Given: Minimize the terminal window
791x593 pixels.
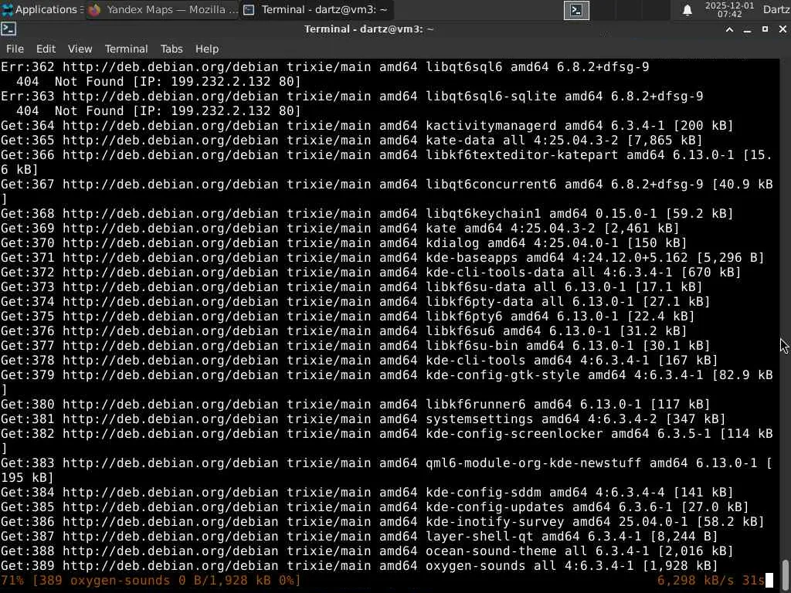Looking at the screenshot, I should point(747,30).
